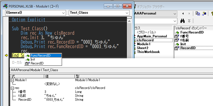
Task: Click the 値 column header in Locals
Action: pyautogui.click(x=60, y=76)
